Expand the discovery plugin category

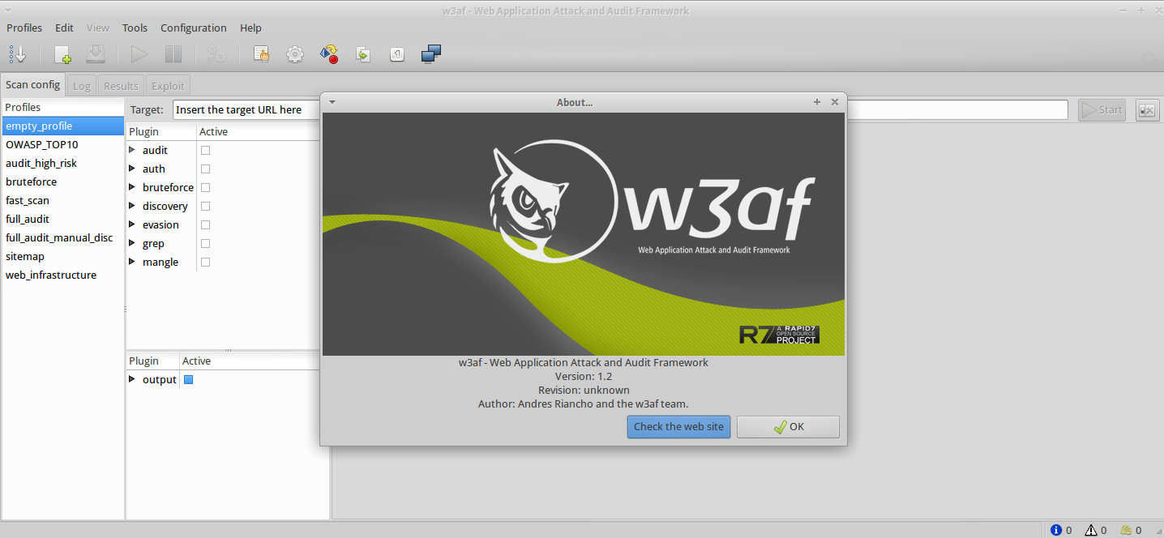click(132, 206)
